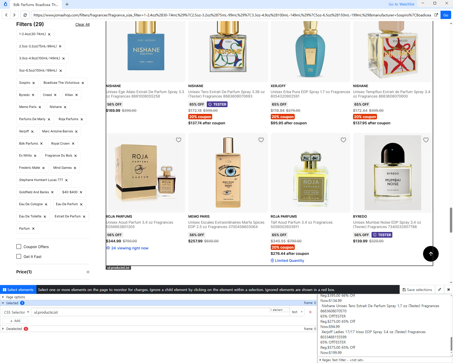
Task: Remove the Frederic Malle filter chip
Action: [x=43, y=168]
